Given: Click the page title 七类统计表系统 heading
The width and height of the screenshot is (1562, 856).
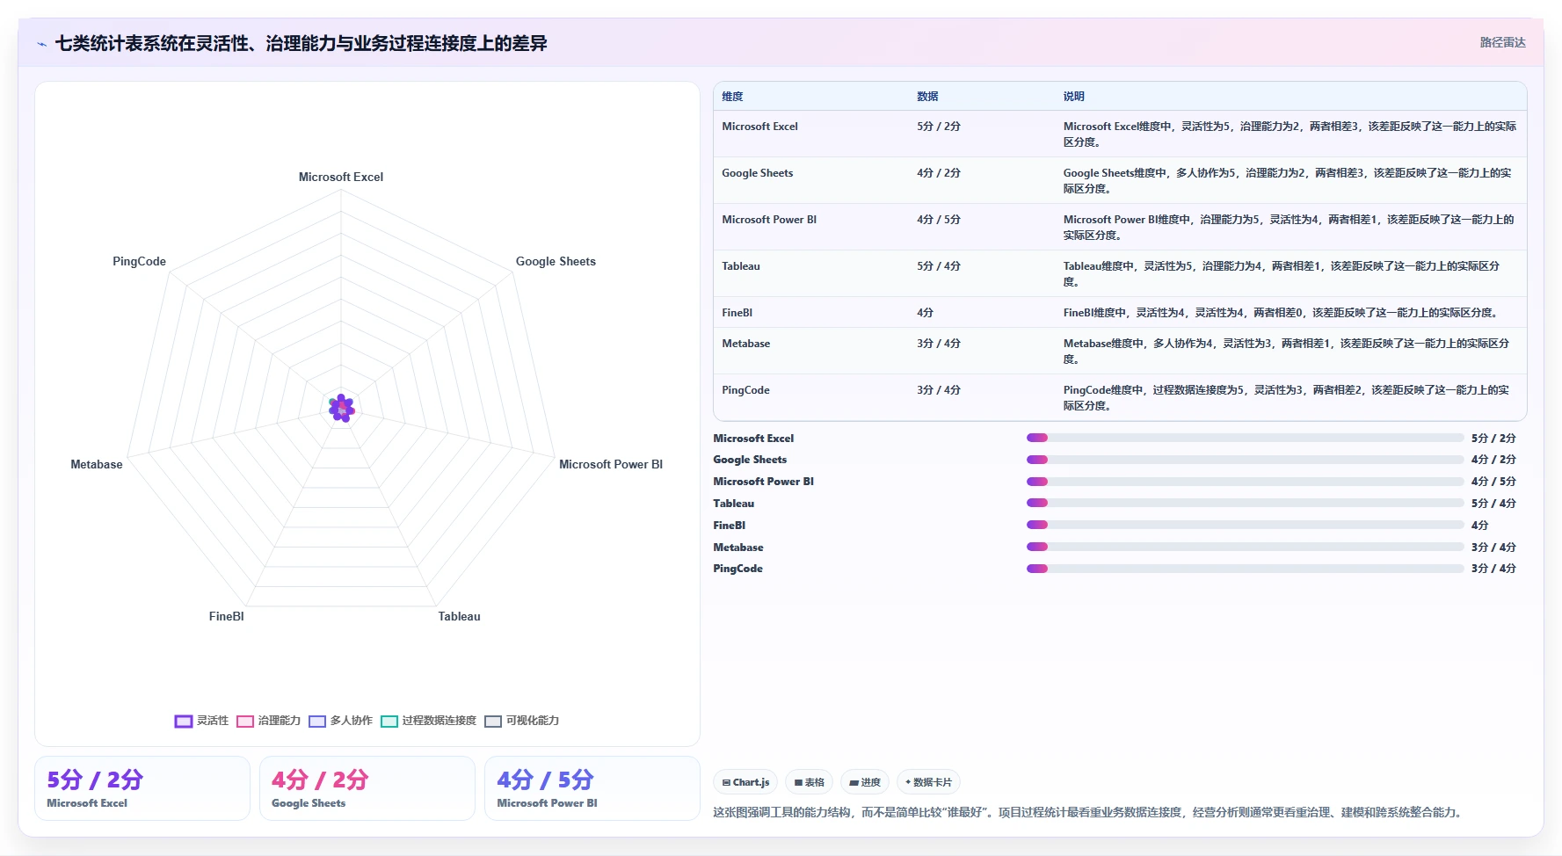Looking at the screenshot, I should (x=302, y=43).
